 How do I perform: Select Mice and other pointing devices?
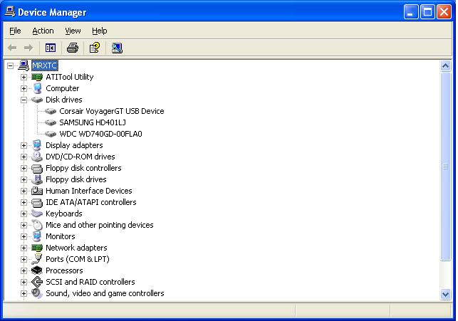pyautogui.click(x=99, y=225)
